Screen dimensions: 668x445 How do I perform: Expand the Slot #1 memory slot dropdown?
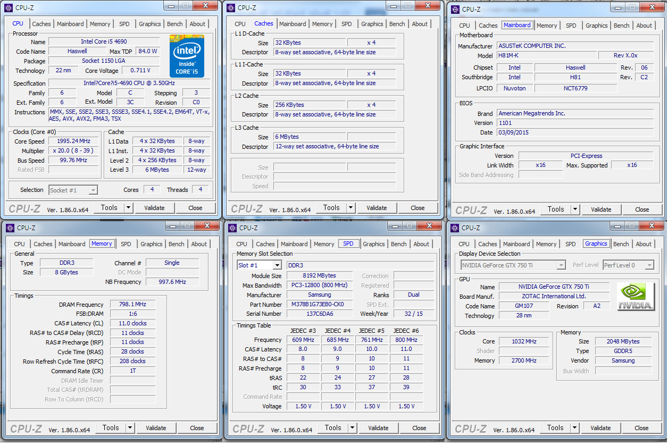tap(277, 265)
